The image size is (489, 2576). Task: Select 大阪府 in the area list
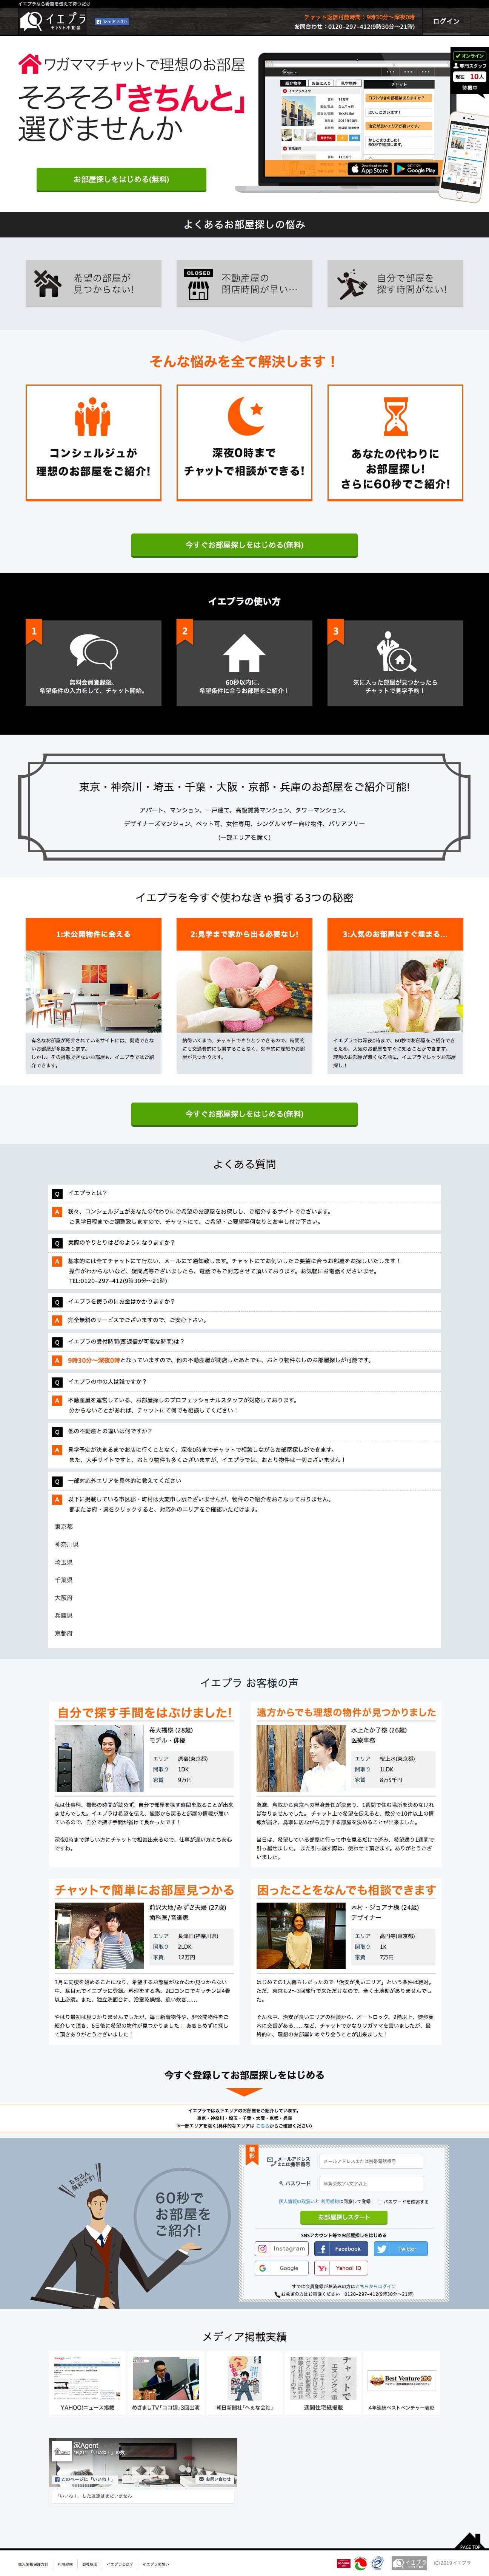[x=63, y=1598]
